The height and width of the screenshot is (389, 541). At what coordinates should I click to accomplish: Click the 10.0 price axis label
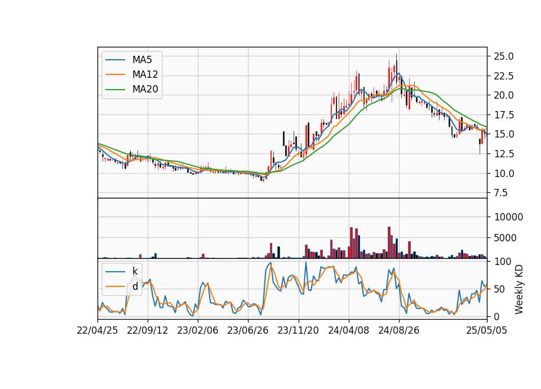504,173
